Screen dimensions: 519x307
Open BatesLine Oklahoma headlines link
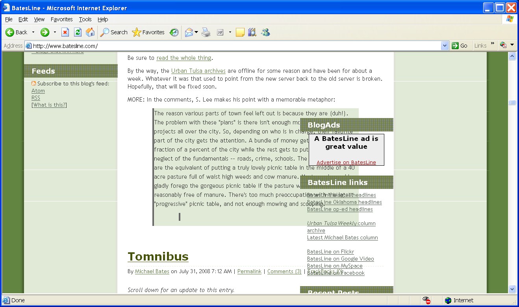pyautogui.click(x=345, y=202)
